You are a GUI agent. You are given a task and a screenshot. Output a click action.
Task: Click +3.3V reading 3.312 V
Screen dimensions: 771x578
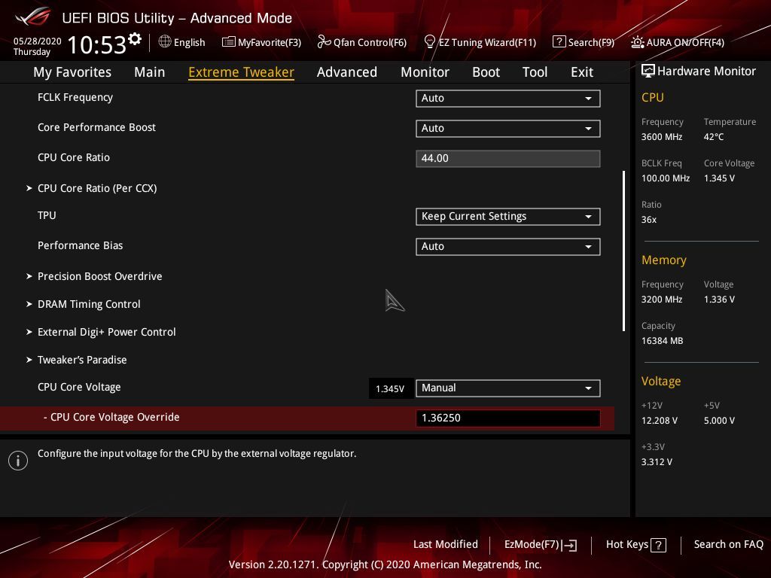657,462
